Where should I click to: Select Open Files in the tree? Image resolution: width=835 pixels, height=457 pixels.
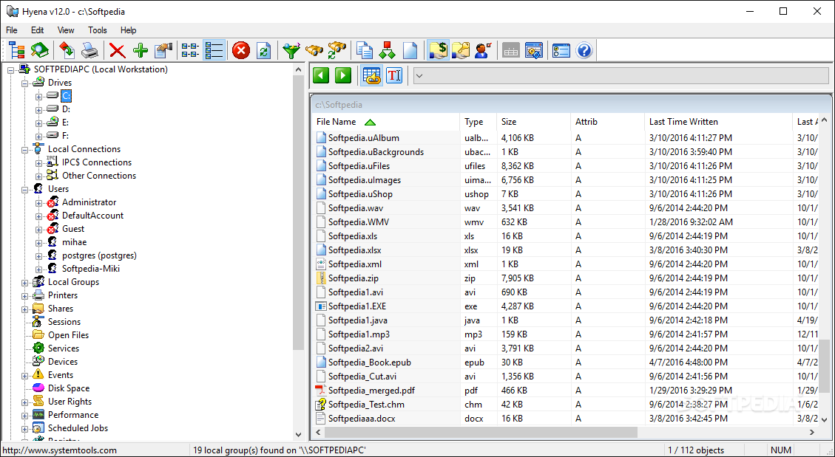(x=68, y=335)
